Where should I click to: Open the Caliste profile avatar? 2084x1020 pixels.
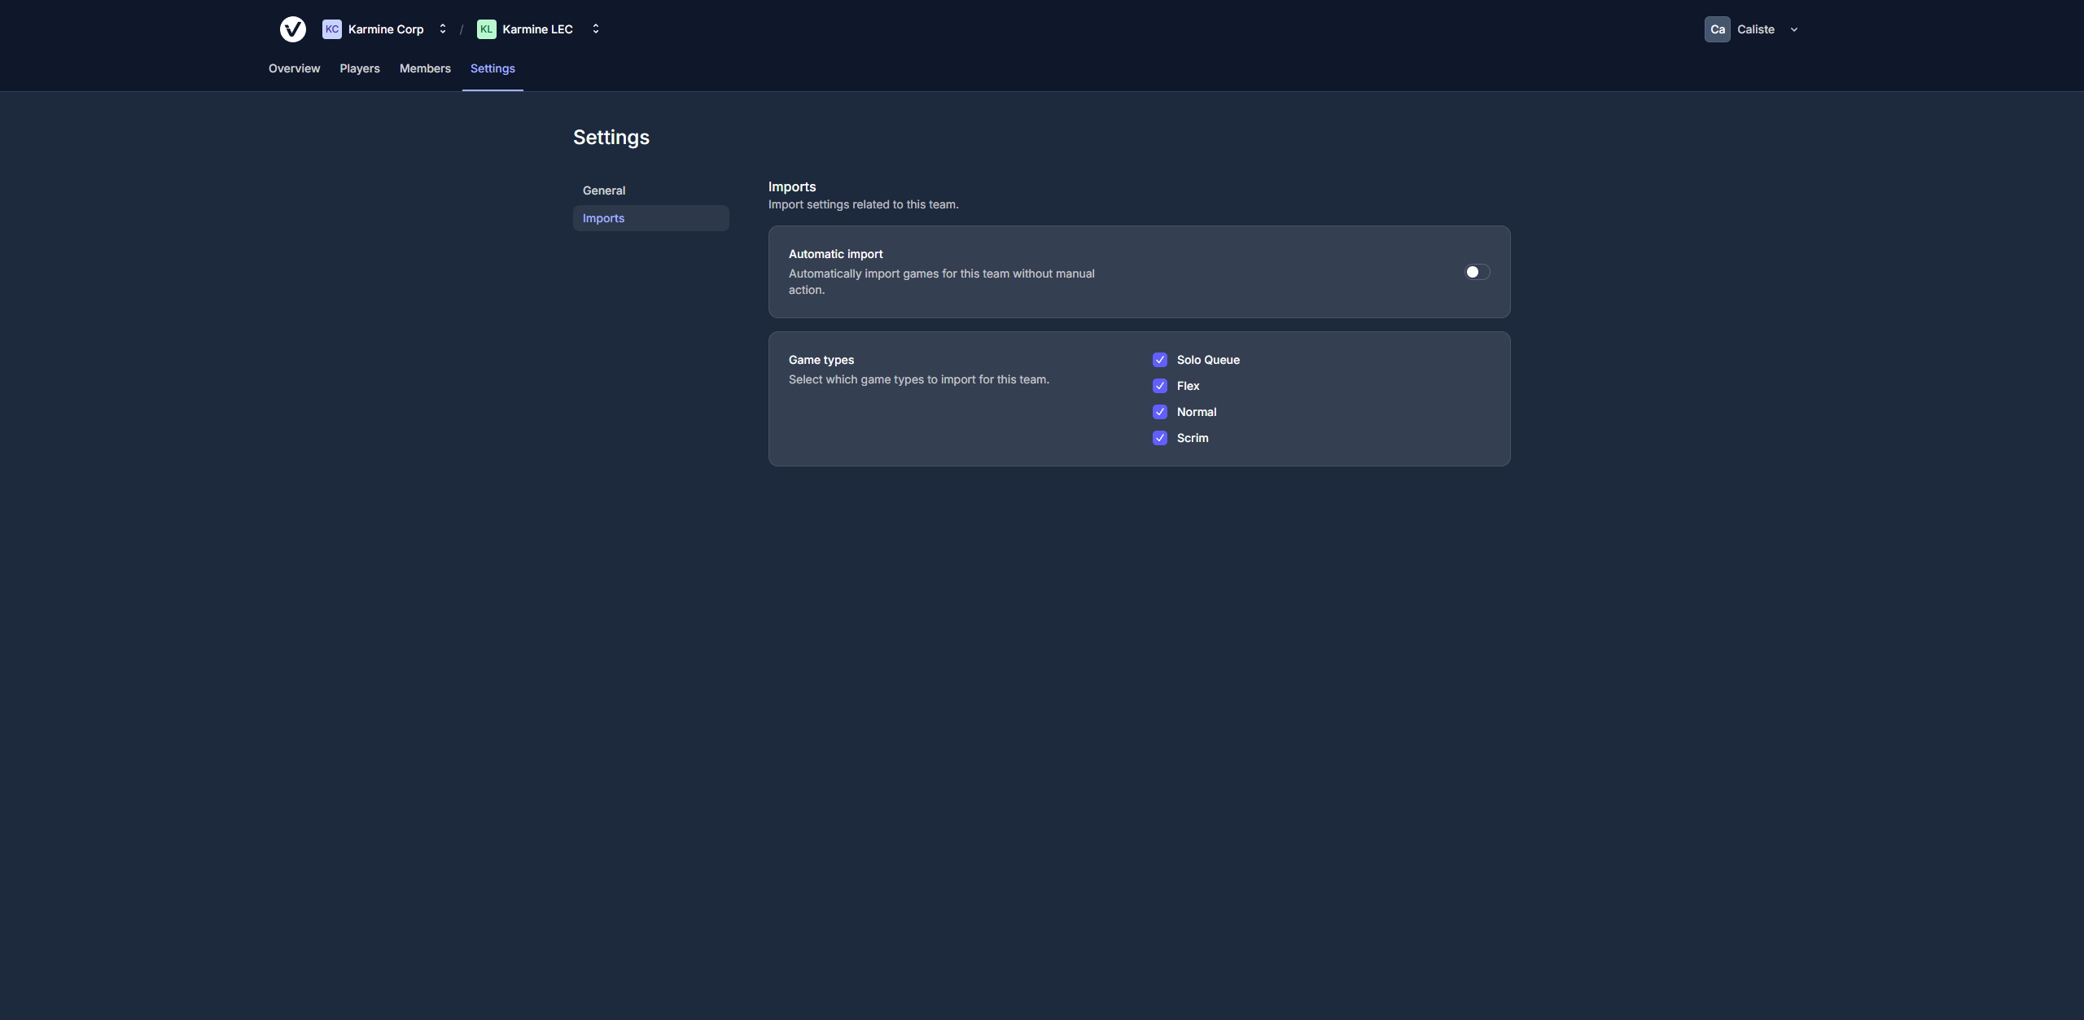[x=1718, y=28]
